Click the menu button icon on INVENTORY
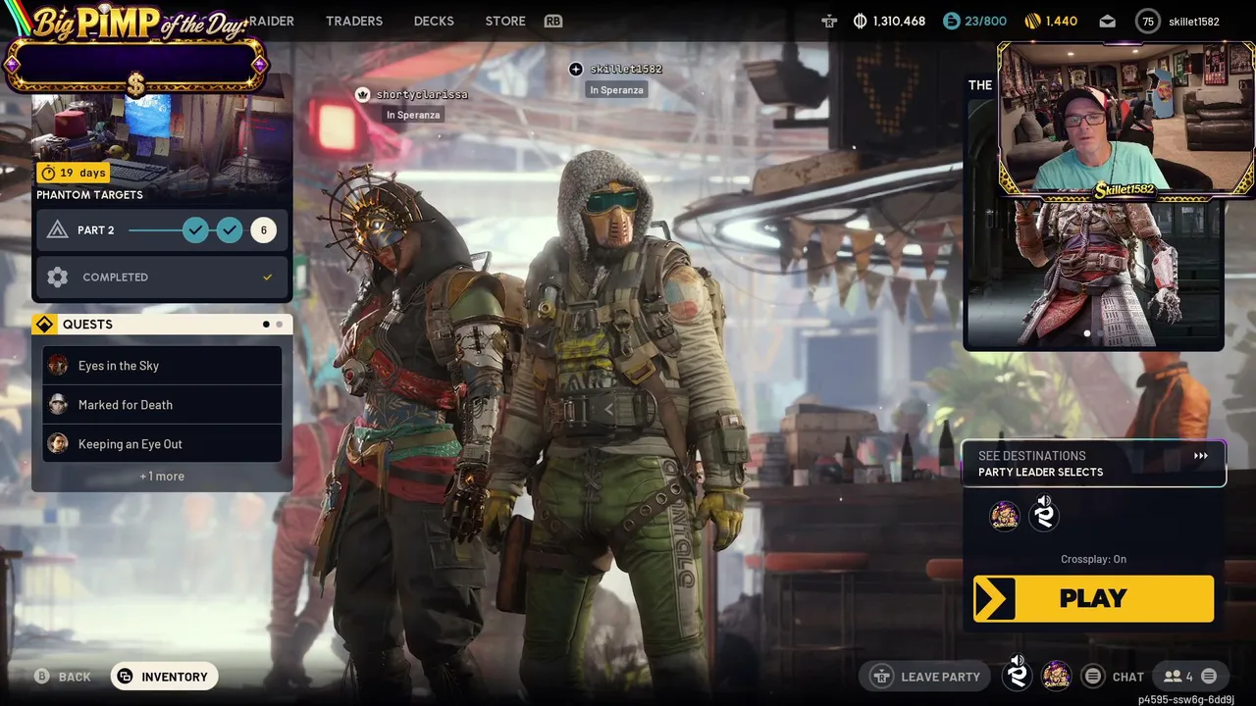 (125, 677)
